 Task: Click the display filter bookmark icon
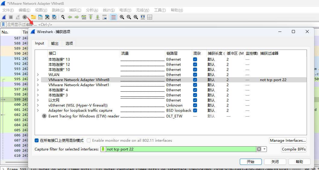[x=3, y=25]
